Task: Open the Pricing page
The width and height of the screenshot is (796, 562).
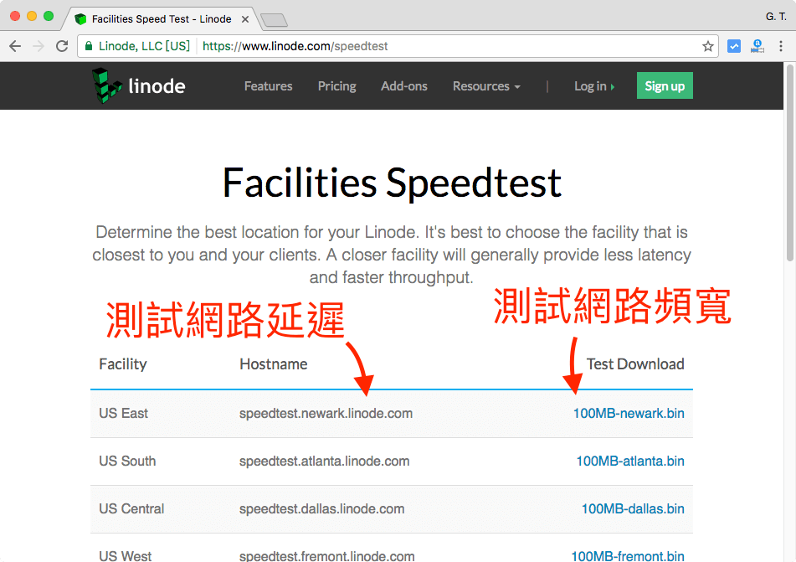Action: coord(336,85)
